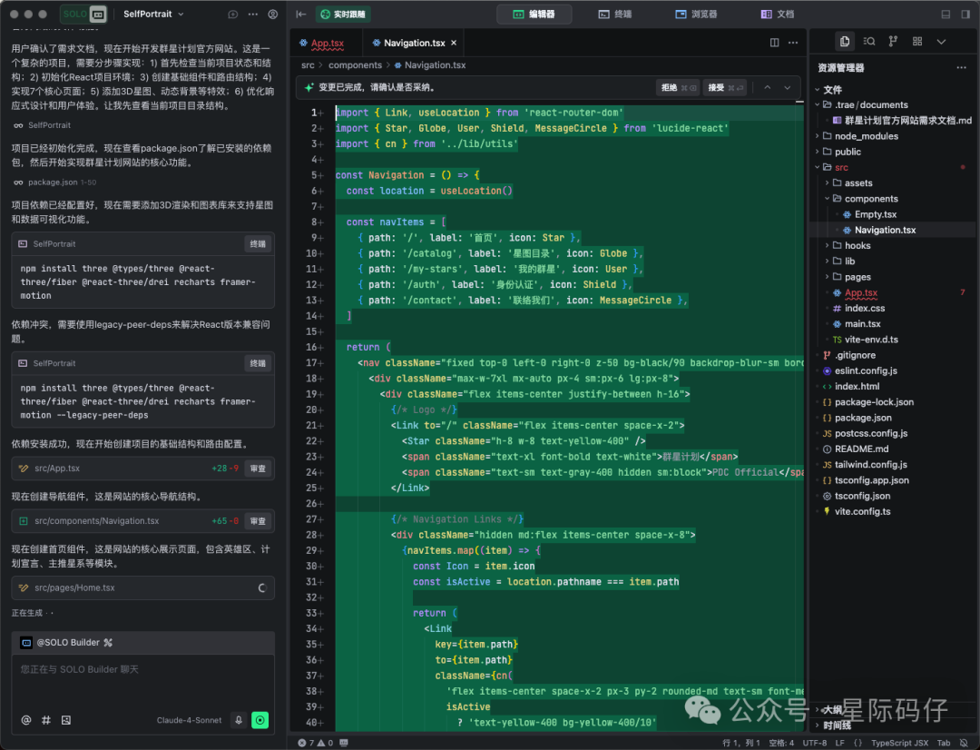Switch to the 编辑器 (Editor) view tab

click(x=534, y=14)
